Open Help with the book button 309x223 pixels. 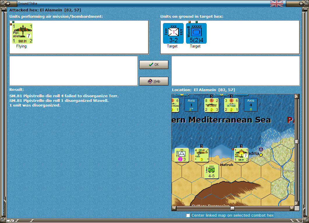pos(154,81)
